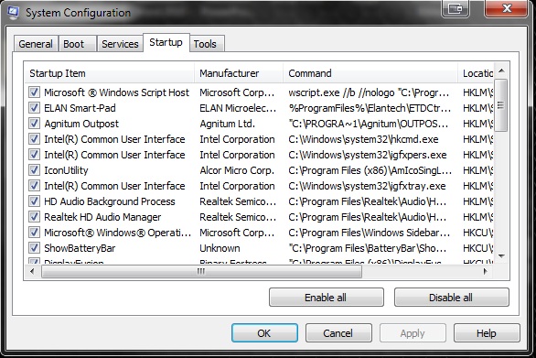
Task: Select the IconUtility row name
Action: coord(66,170)
